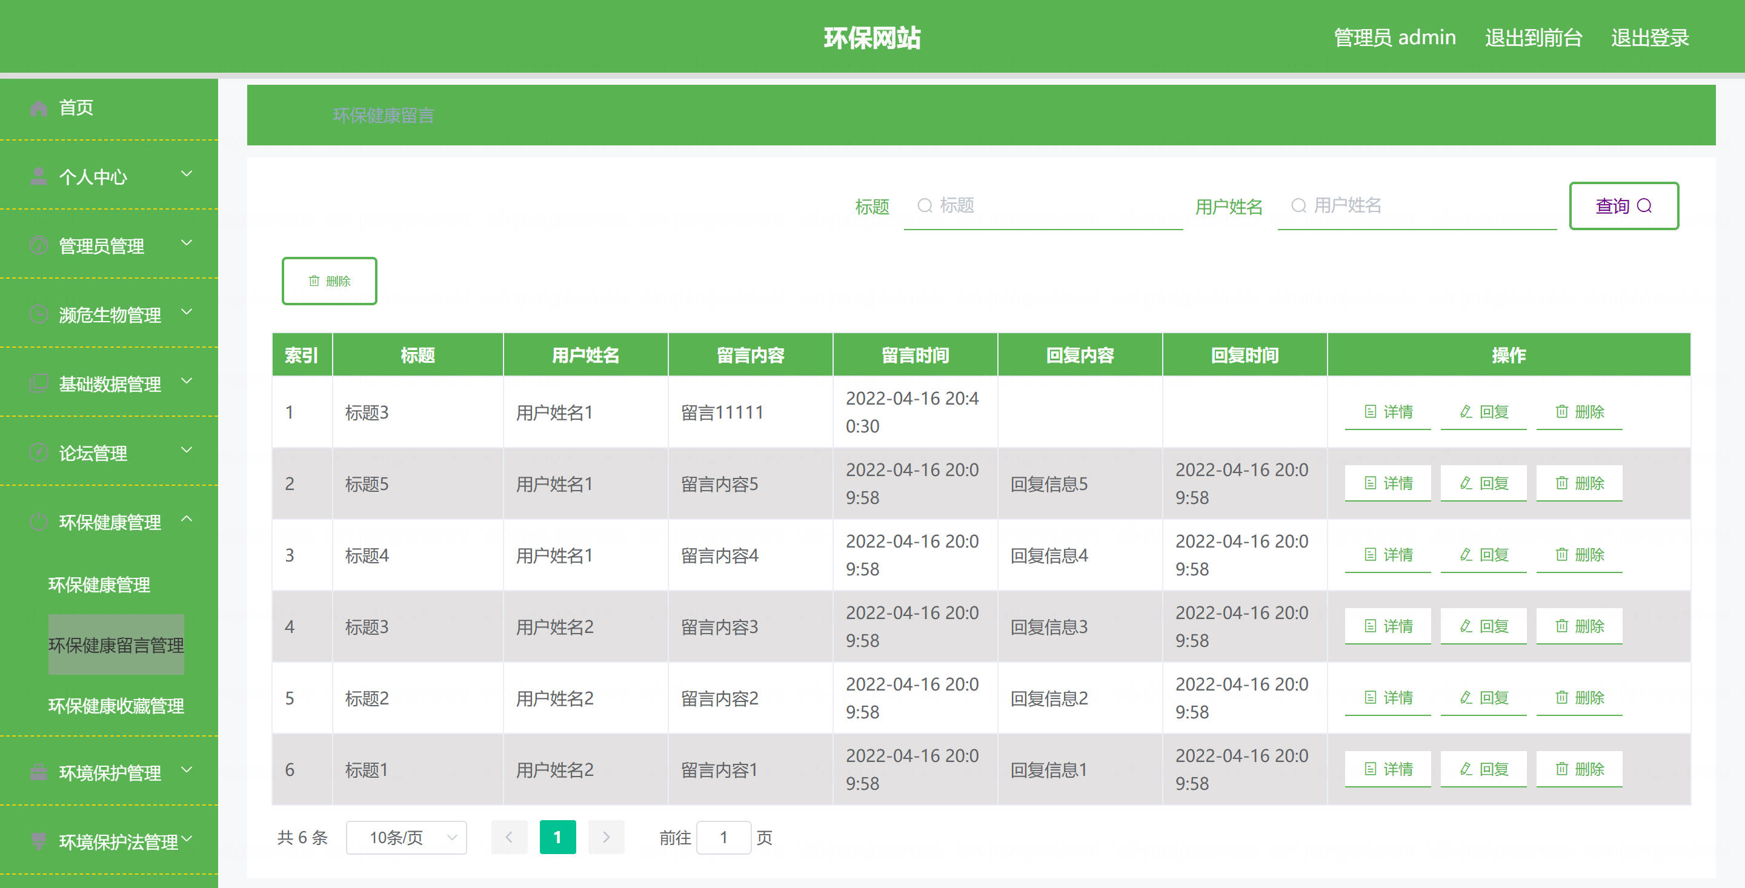Open the 10条/页 page size dropdown
Viewport: 1745px width, 888px height.
coord(407,838)
